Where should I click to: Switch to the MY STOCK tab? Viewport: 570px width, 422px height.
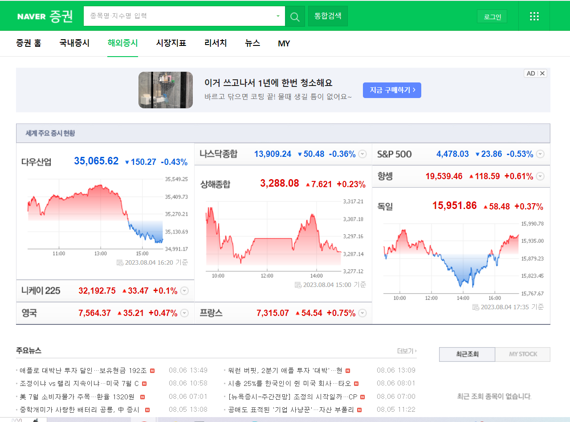[522, 354]
